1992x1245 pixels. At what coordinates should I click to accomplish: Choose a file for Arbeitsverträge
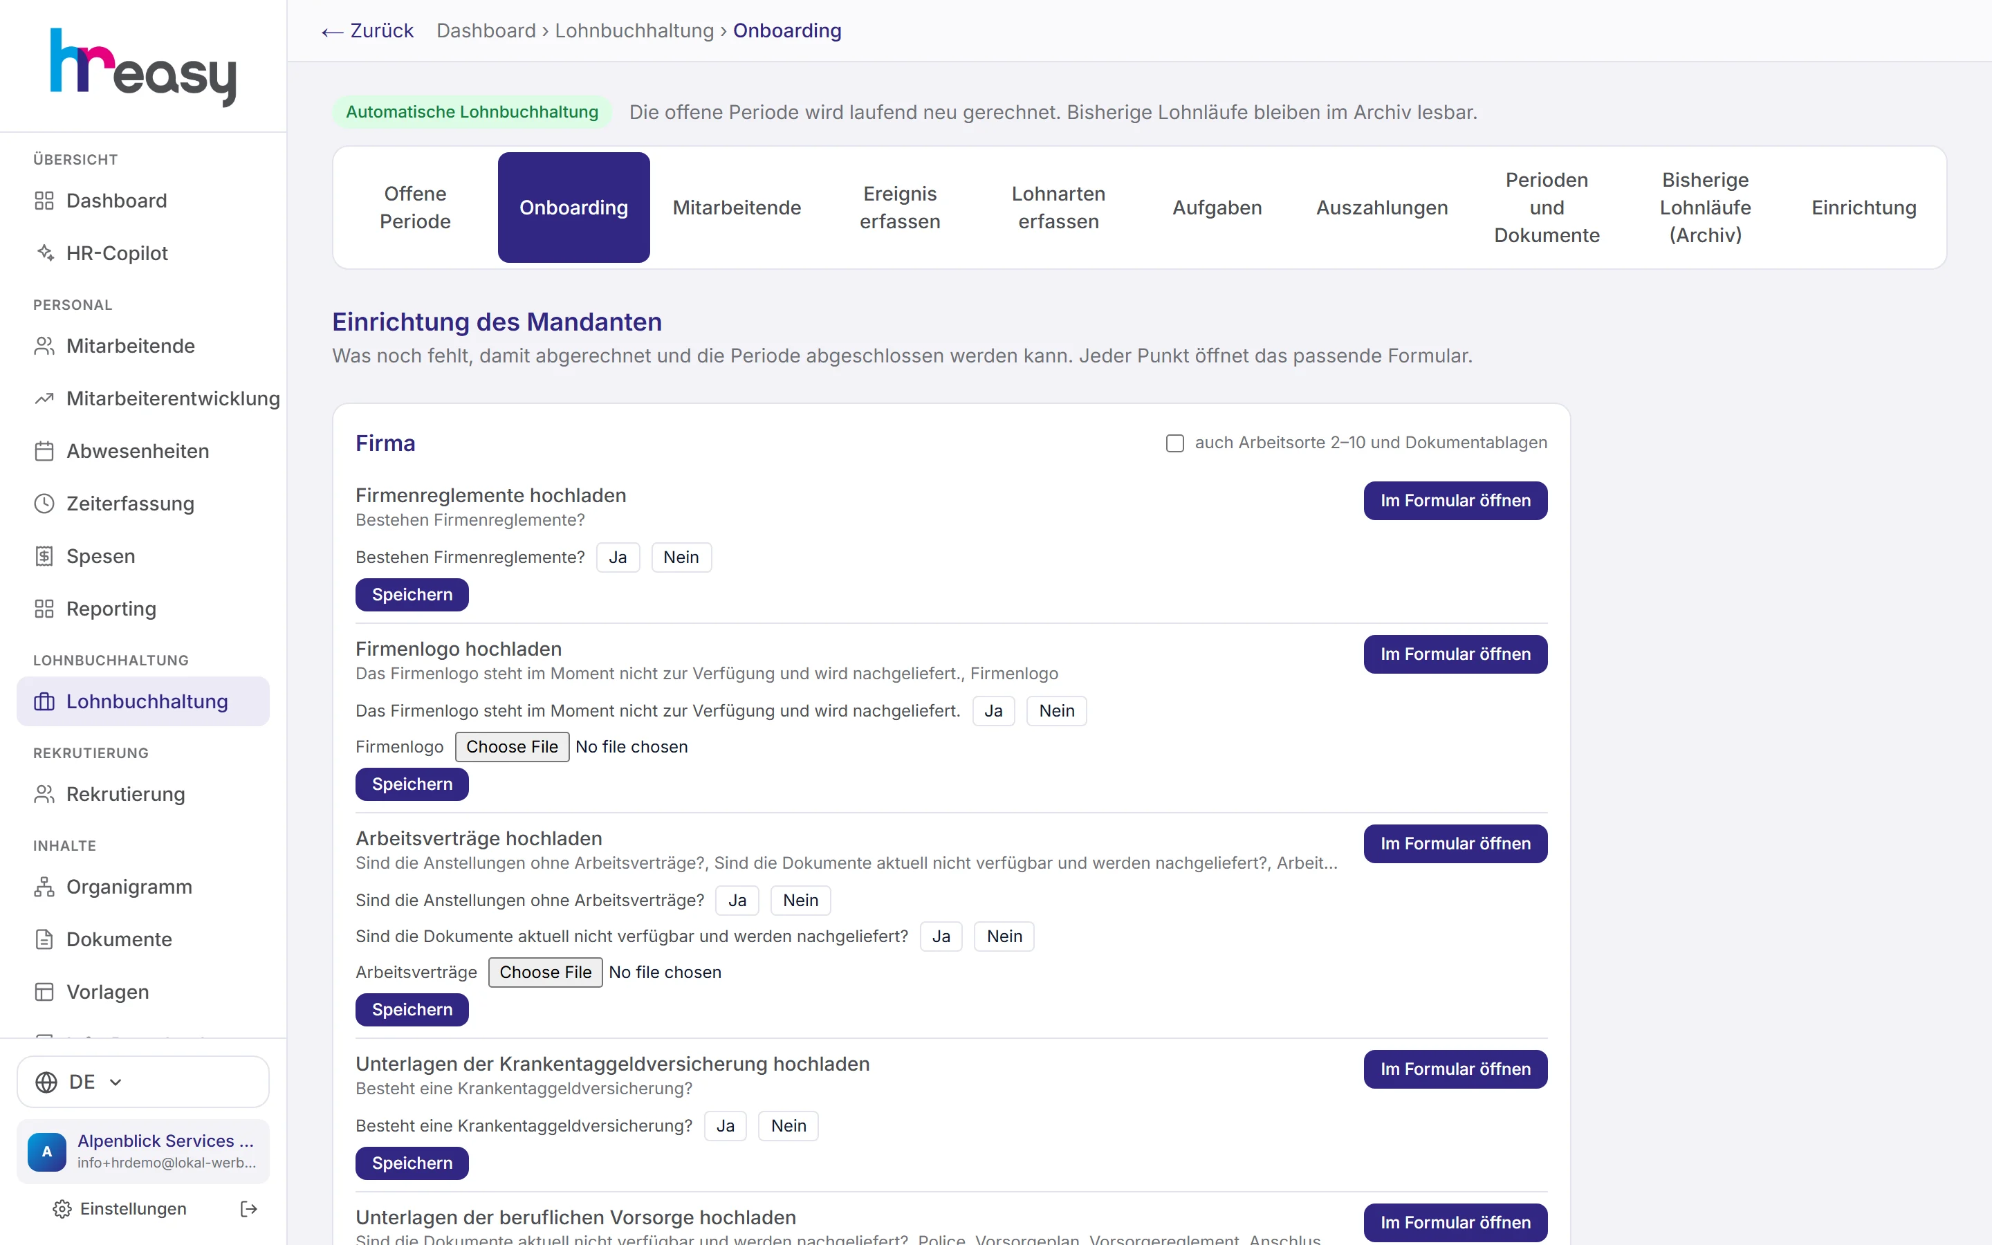[x=545, y=972]
